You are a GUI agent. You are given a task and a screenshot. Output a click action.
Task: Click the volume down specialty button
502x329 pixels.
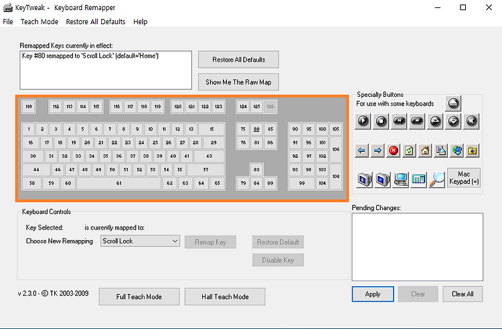point(453,121)
